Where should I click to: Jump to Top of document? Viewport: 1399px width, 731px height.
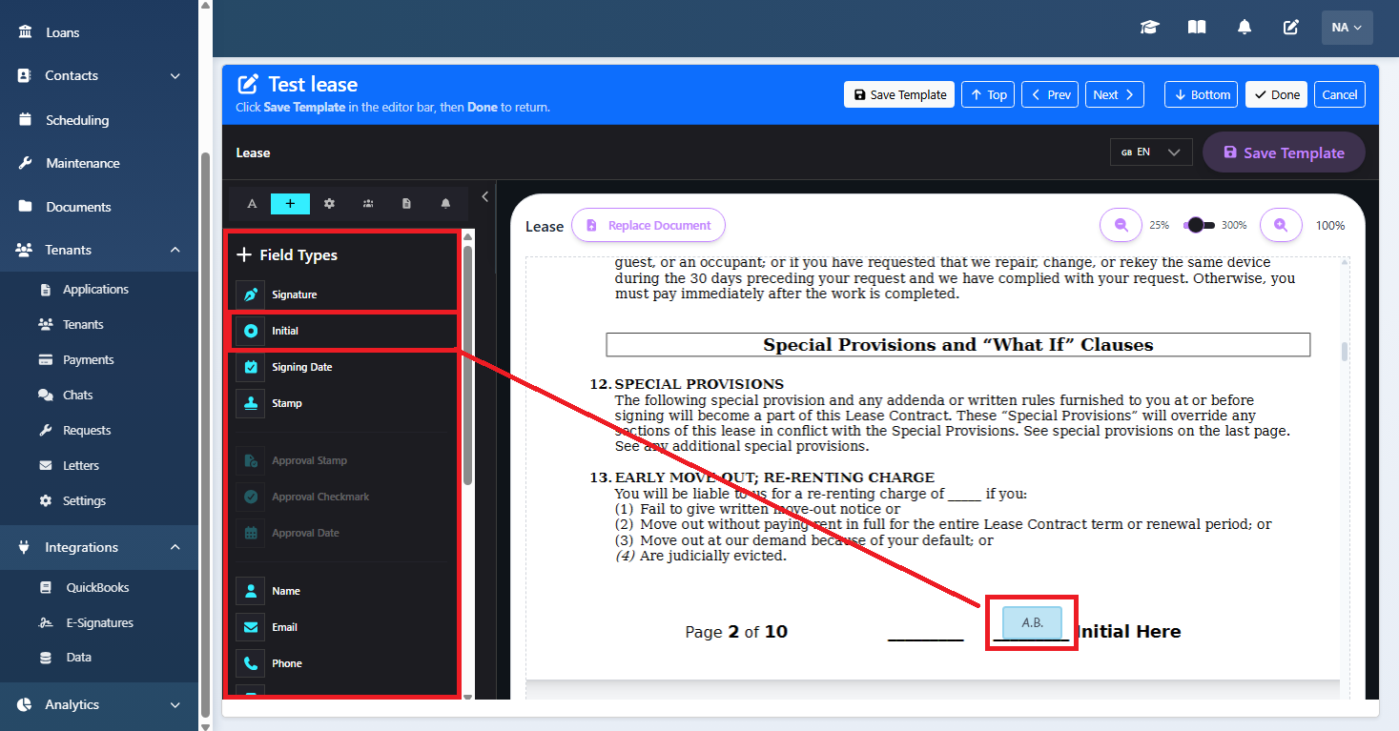(x=988, y=94)
